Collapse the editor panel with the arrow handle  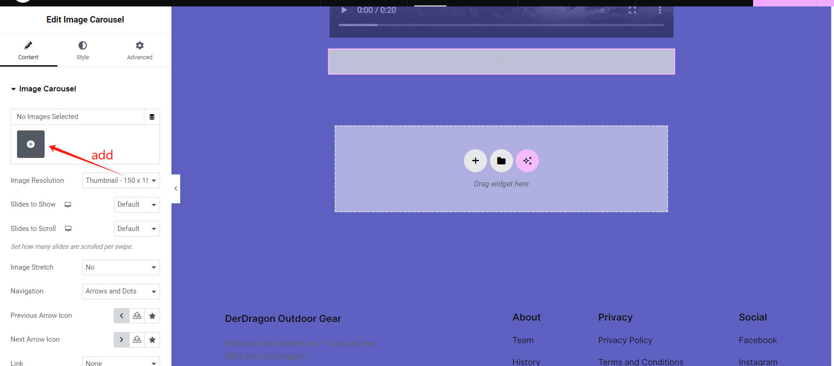tap(176, 188)
